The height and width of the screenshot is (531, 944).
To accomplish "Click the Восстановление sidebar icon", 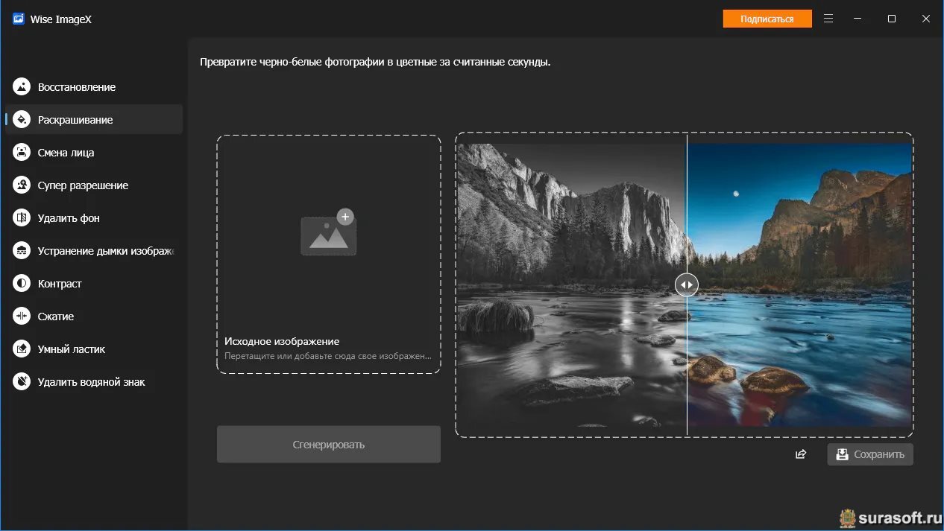I will click(22, 86).
